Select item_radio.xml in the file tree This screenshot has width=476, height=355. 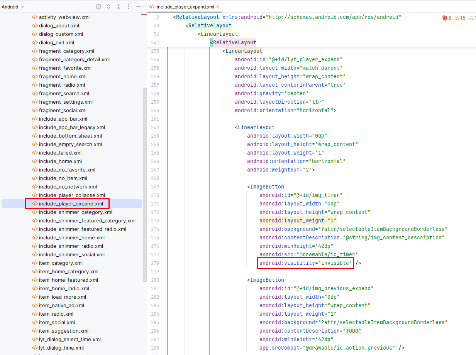point(56,314)
